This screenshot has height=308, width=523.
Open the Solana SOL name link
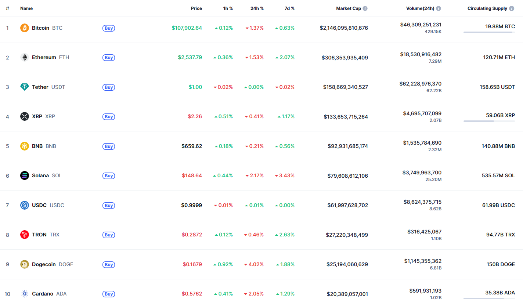pyautogui.click(x=47, y=175)
